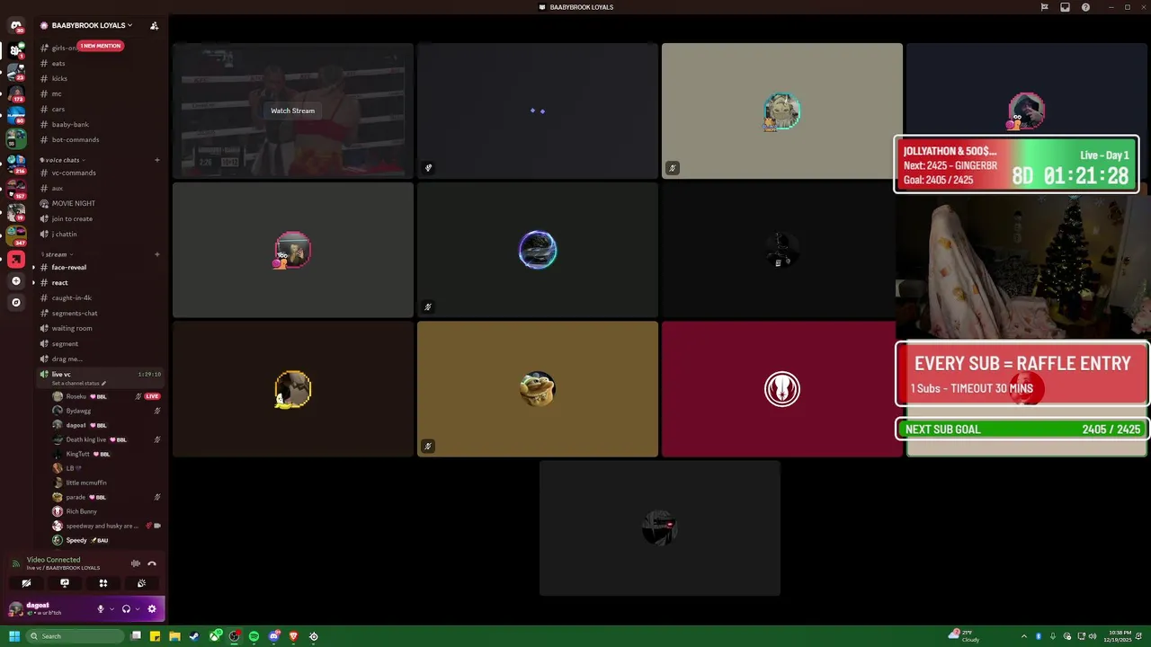Add a channel to voice chats category
Screen dimensions: 1151x647
point(156,160)
